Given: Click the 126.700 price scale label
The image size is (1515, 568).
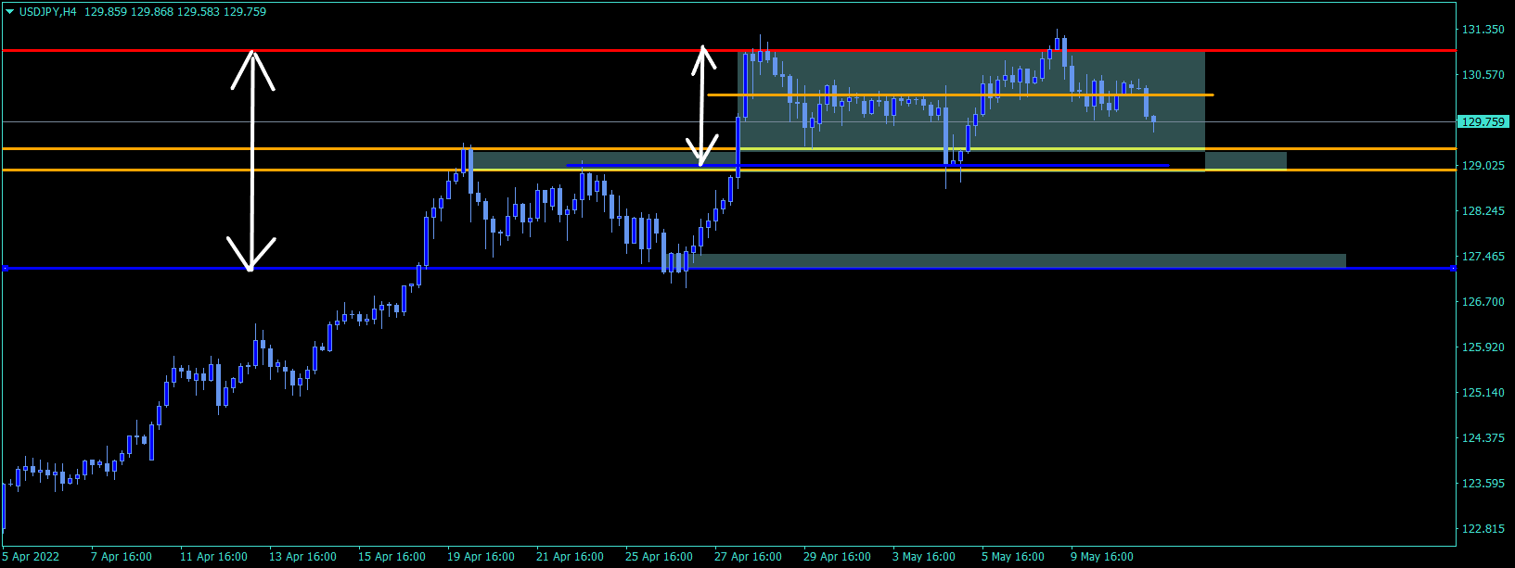Looking at the screenshot, I should pos(1483,302).
